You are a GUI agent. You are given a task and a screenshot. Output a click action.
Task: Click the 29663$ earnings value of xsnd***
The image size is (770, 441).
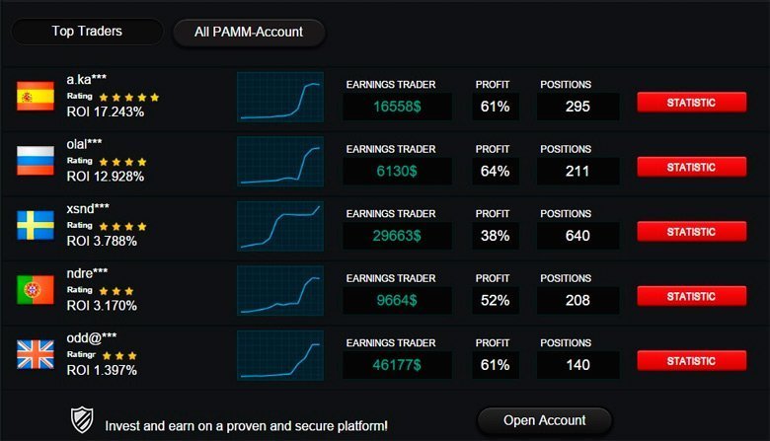tap(397, 236)
